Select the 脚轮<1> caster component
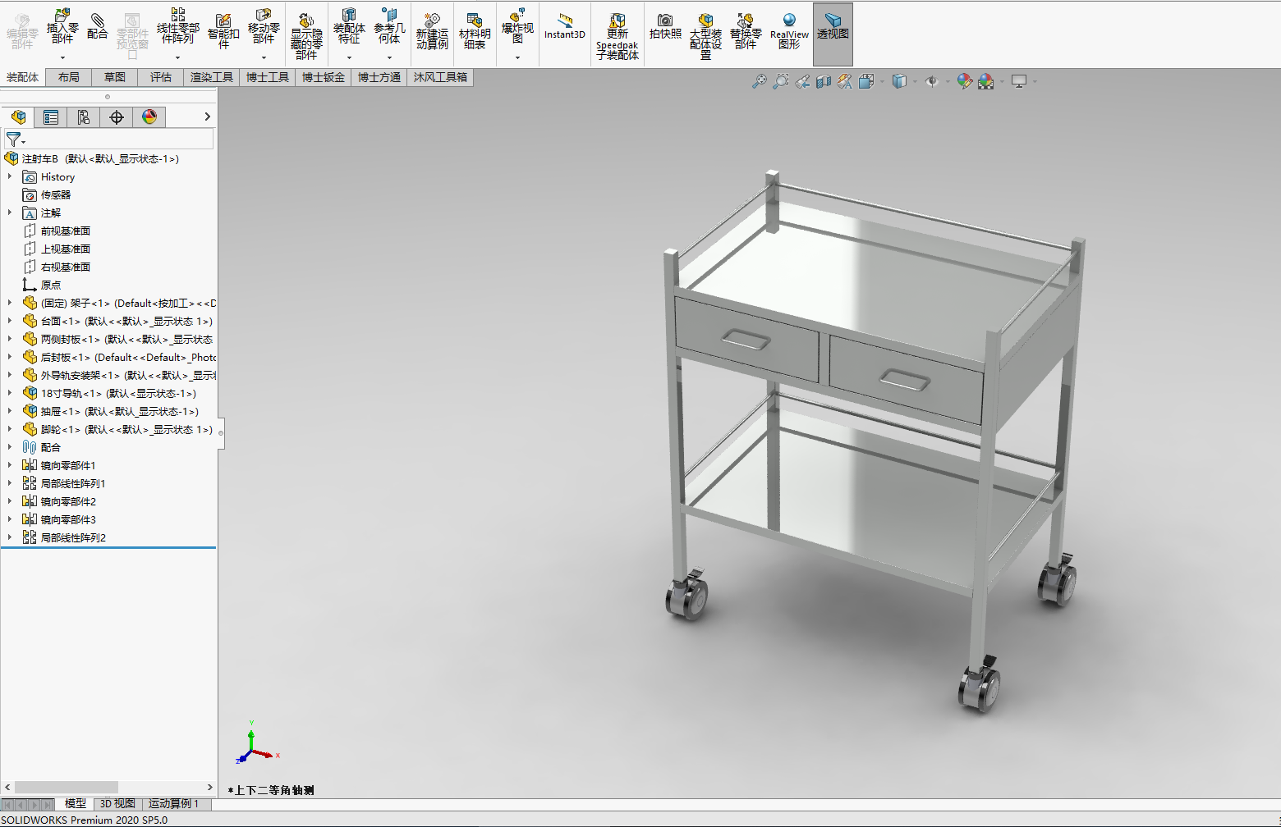The height and width of the screenshot is (827, 1281). (x=118, y=429)
